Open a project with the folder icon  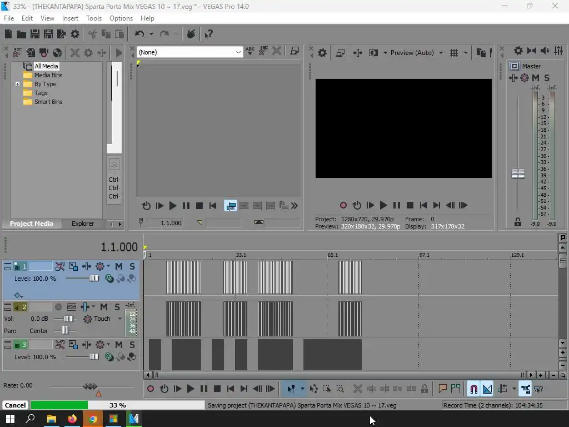click(x=22, y=34)
